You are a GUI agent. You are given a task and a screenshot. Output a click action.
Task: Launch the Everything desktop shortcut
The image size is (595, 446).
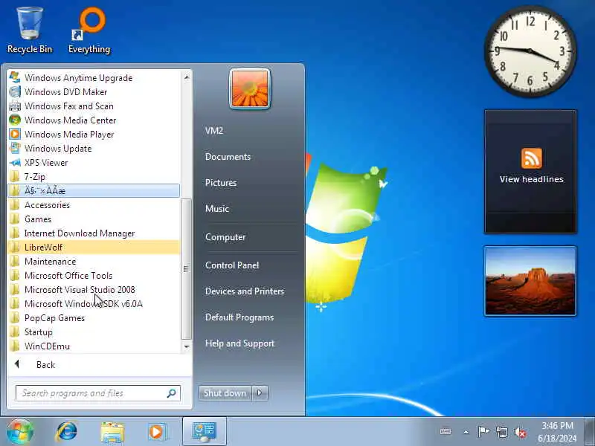click(x=89, y=31)
